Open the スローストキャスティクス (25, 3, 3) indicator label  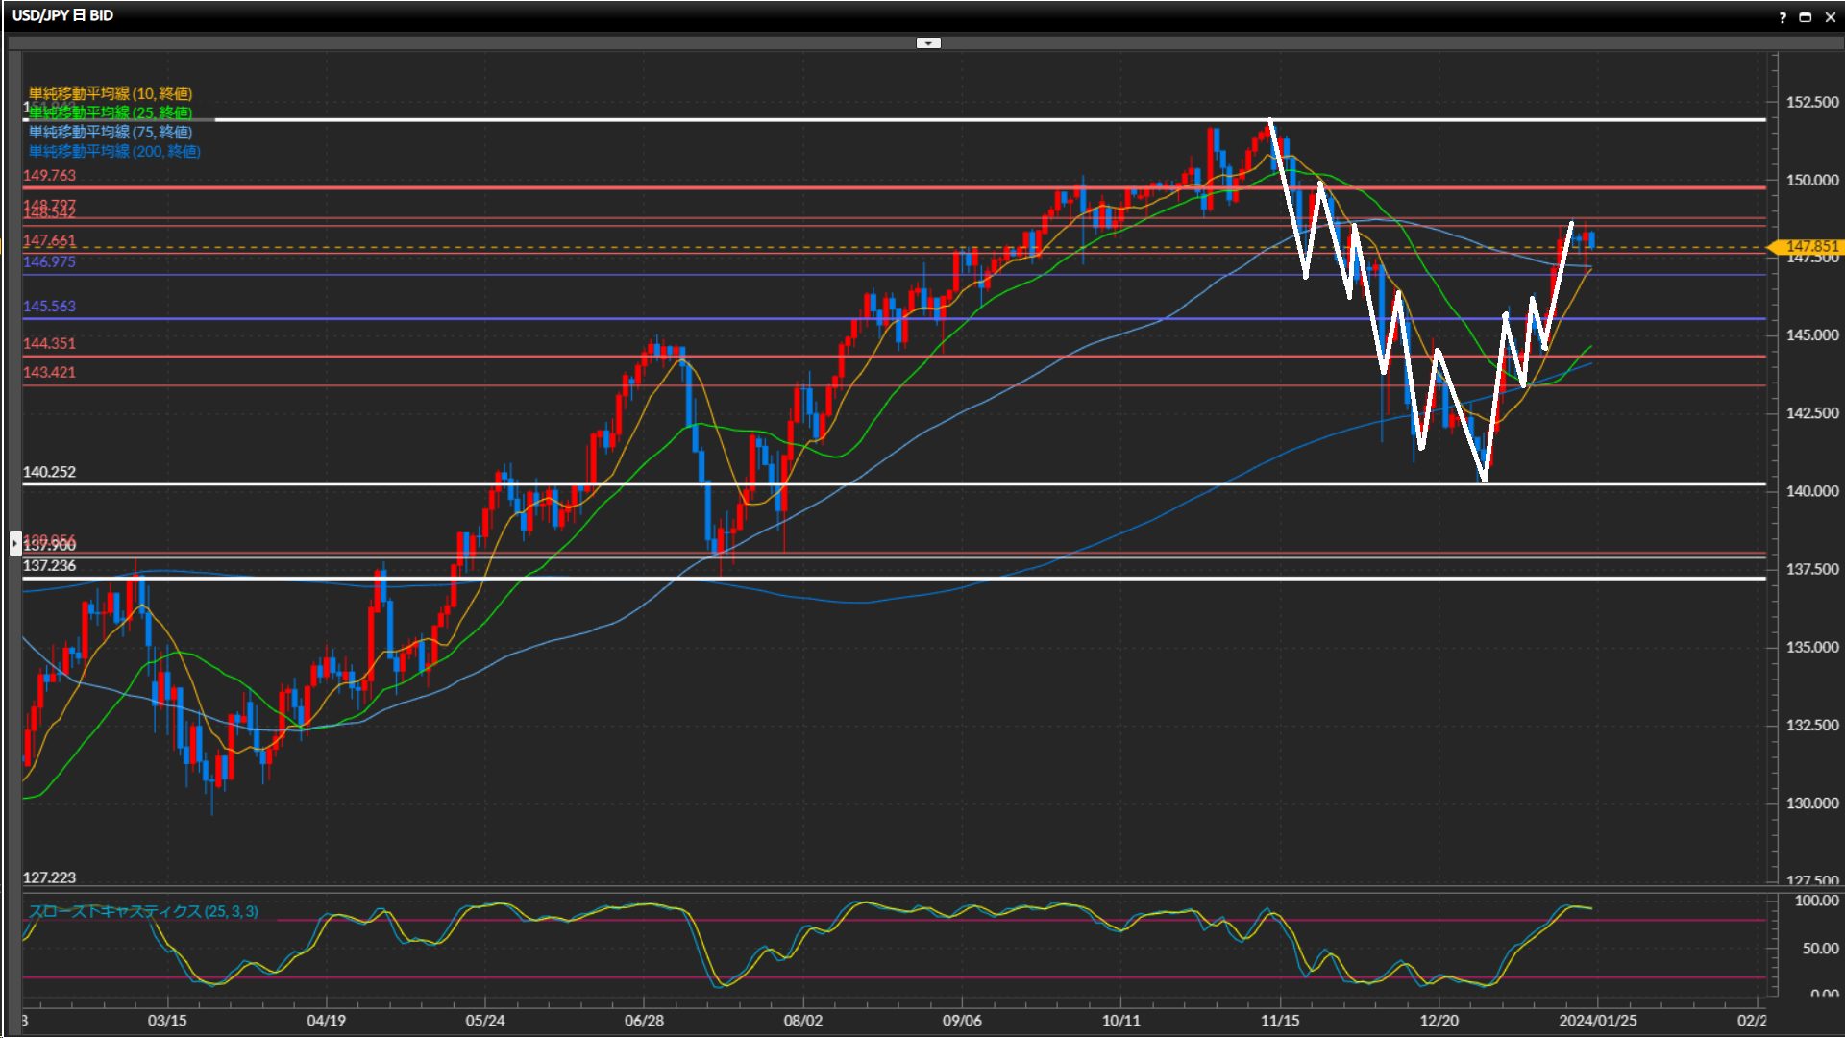[143, 911]
